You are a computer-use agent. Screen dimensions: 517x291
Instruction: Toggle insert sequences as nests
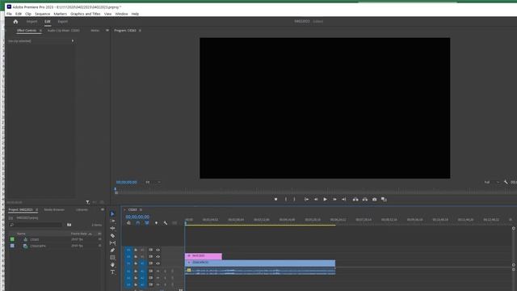(x=128, y=223)
